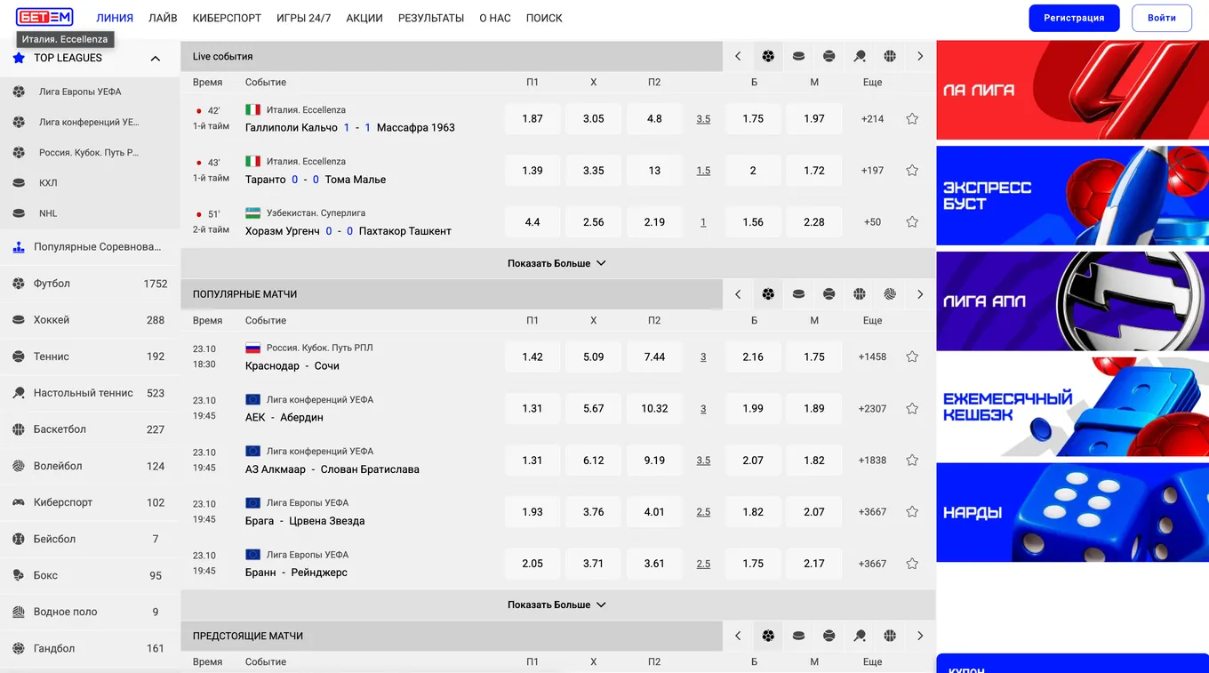The width and height of the screenshot is (1209, 673).
Task: Open the ПОИСК menu item
Action: [x=544, y=18]
